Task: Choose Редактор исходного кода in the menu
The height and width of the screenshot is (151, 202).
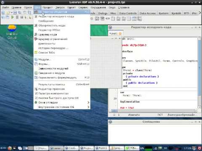Action: (x=62, y=16)
